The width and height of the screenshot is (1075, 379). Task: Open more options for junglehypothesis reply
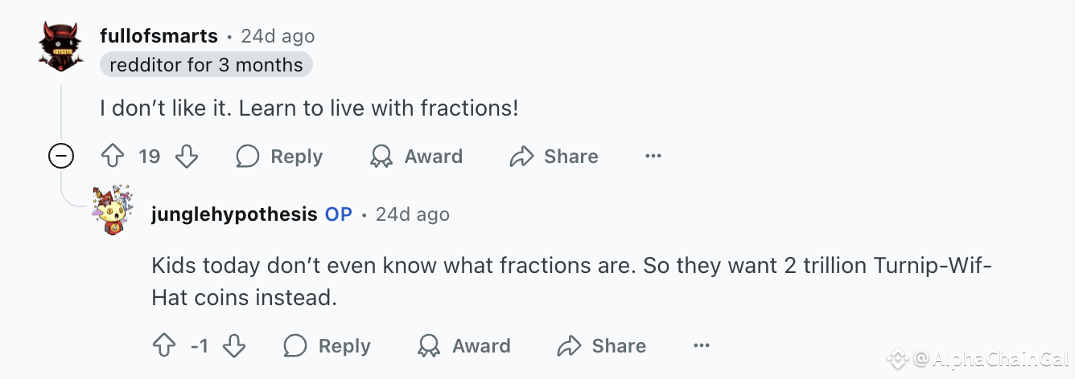click(702, 346)
